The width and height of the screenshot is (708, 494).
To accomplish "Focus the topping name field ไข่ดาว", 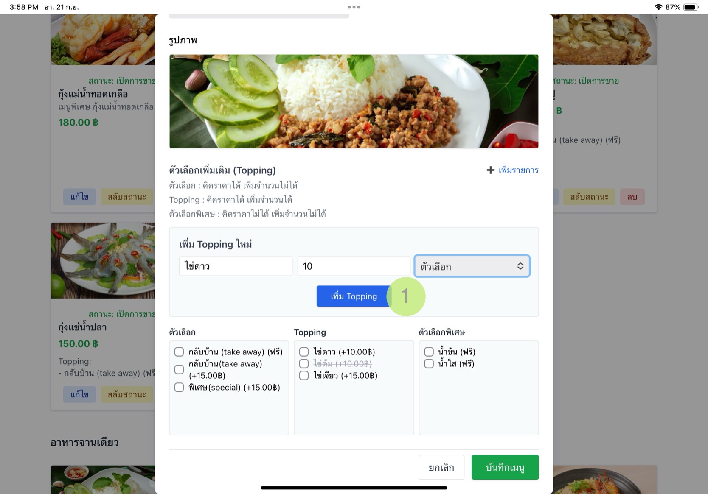I will coord(236,266).
